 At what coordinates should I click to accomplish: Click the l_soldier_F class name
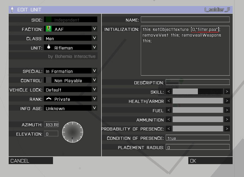pyautogui.click(x=217, y=10)
